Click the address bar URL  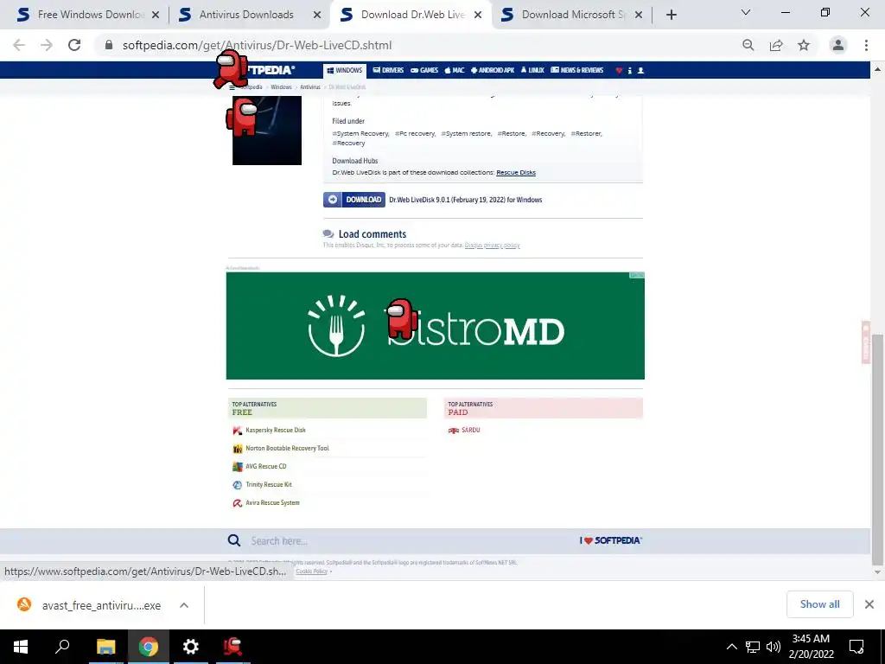click(x=257, y=45)
